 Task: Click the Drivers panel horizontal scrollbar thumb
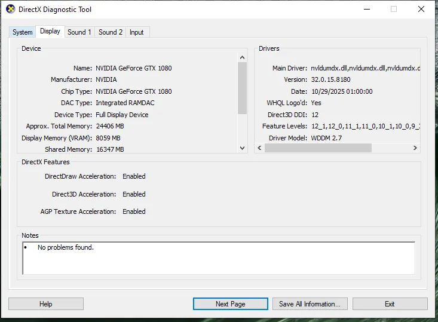(318, 148)
